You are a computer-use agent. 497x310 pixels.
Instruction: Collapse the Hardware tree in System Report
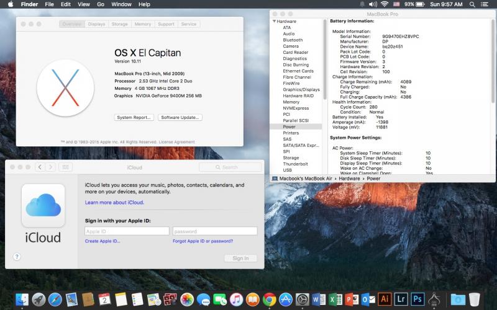tap(274, 21)
